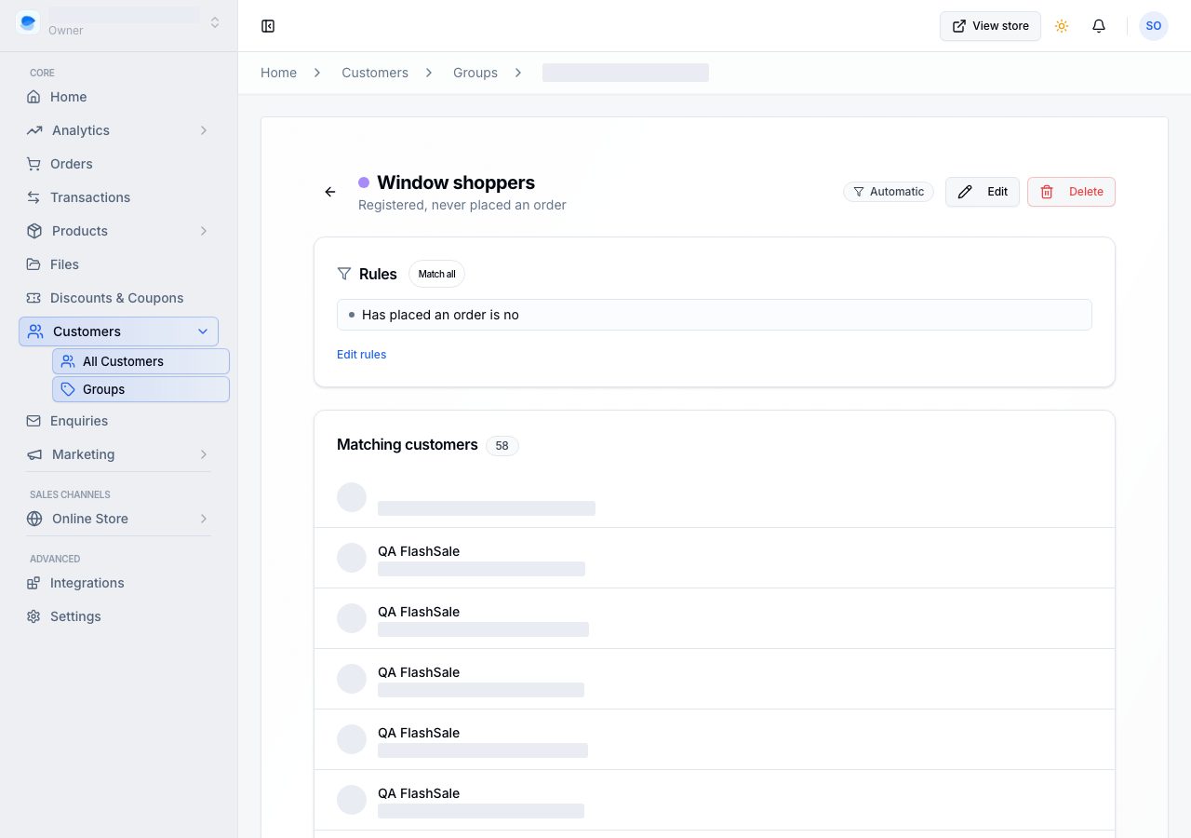This screenshot has width=1191, height=838.
Task: Toggle the sidebar collapse icon
Action: [x=268, y=26]
